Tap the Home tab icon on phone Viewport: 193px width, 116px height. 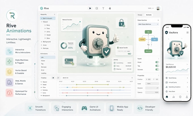pos(167,97)
